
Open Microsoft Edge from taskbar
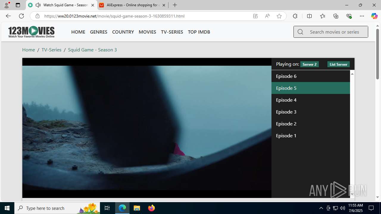[x=122, y=208]
